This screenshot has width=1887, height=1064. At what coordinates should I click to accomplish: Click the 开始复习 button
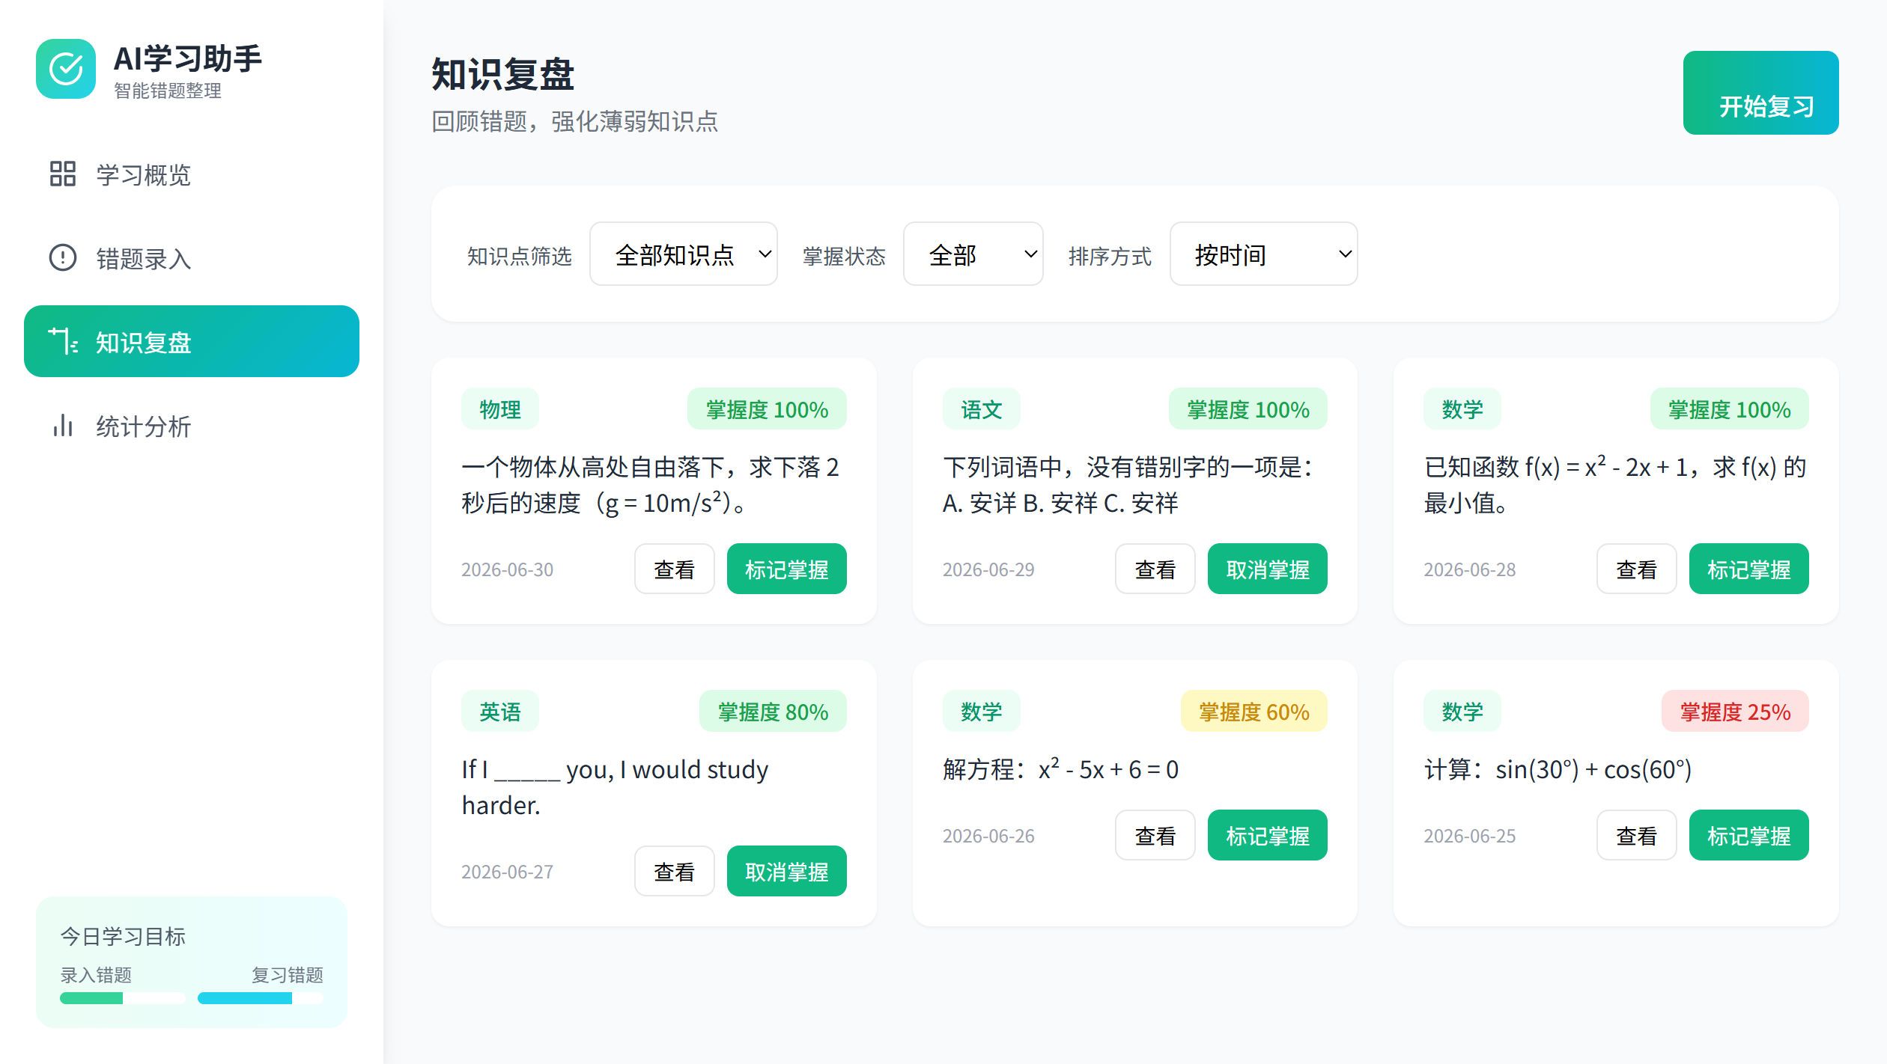point(1761,93)
